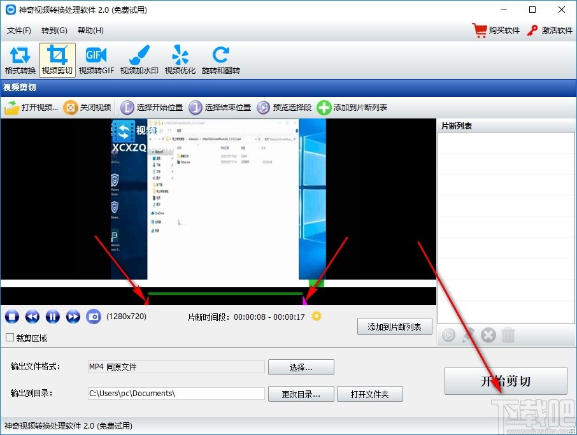Open the 转到(G) menu
This screenshot has height=435, width=577.
coord(54,30)
